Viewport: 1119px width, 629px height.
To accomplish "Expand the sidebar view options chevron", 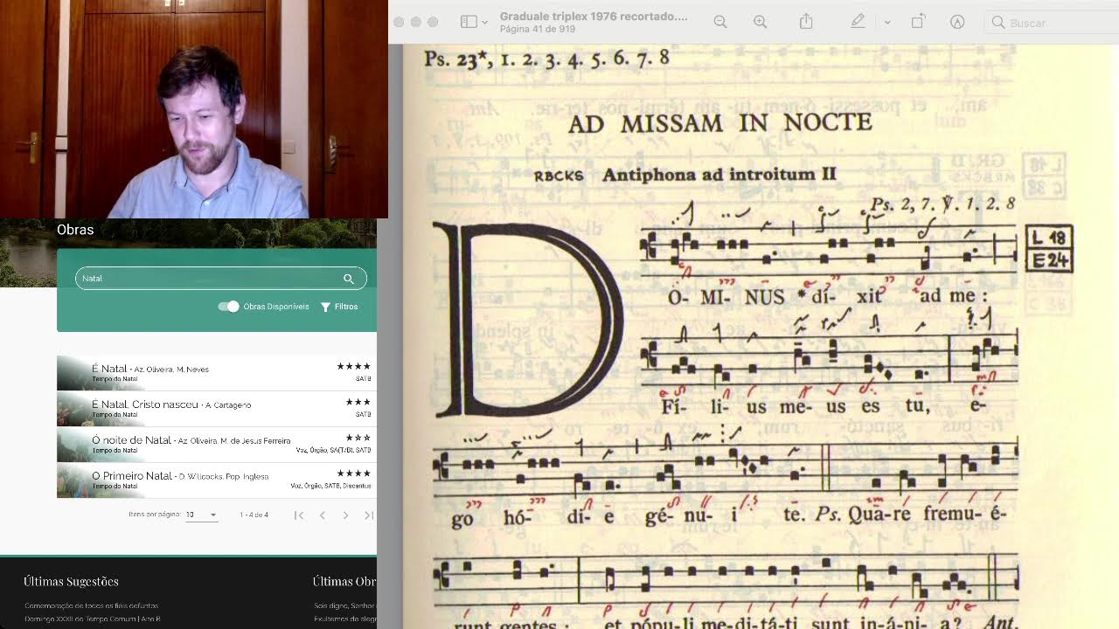I will pyautogui.click(x=484, y=23).
